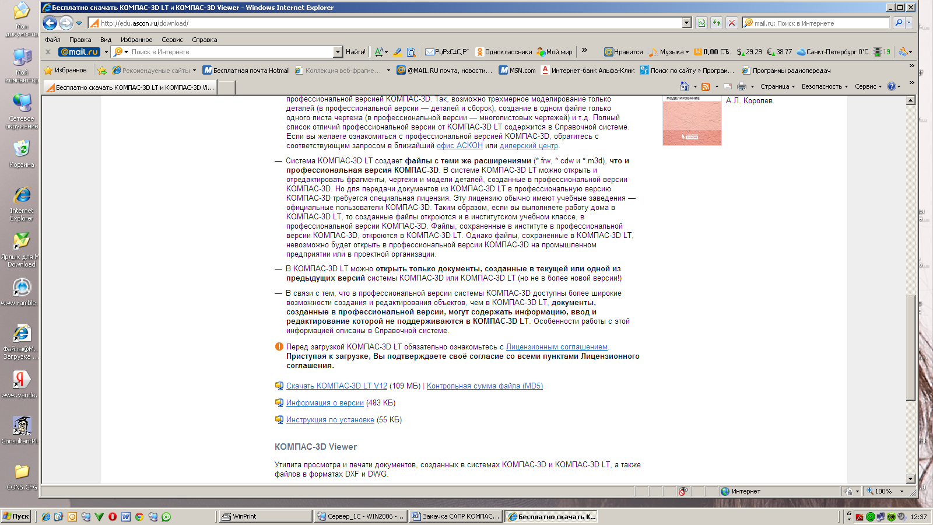This screenshot has height=525, width=933.
Task: Click the address bar URL field
Action: pyautogui.click(x=385, y=23)
